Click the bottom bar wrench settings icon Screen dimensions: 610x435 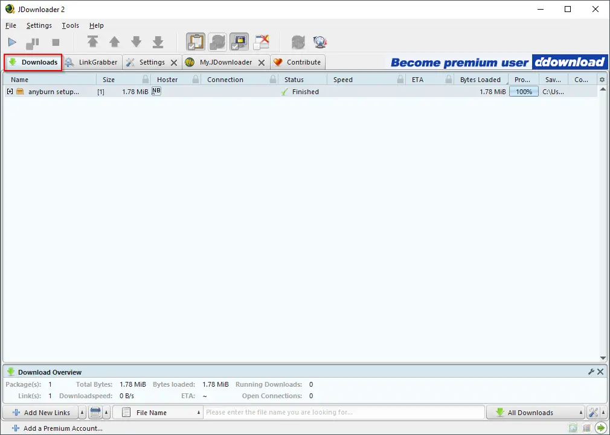click(593, 413)
